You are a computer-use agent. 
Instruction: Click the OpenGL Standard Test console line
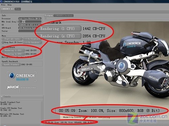[10, 102]
